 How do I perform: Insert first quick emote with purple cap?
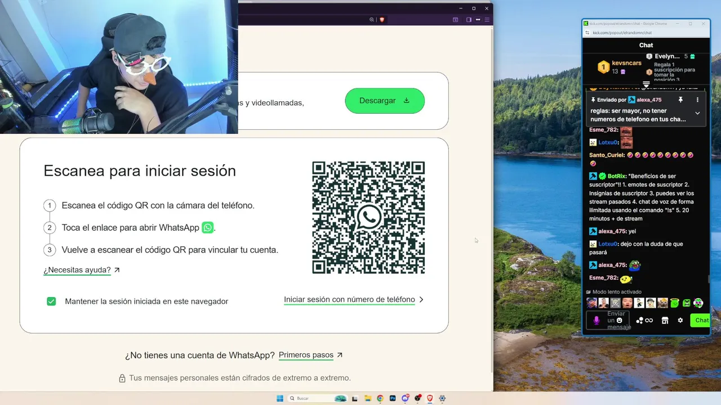click(x=591, y=303)
